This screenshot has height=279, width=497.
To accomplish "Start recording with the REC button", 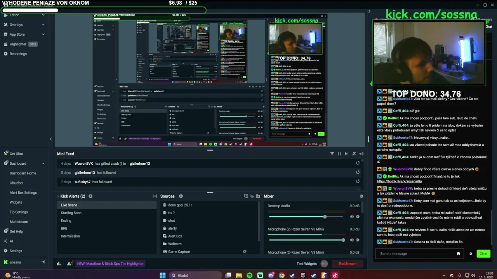I will coord(324,263).
